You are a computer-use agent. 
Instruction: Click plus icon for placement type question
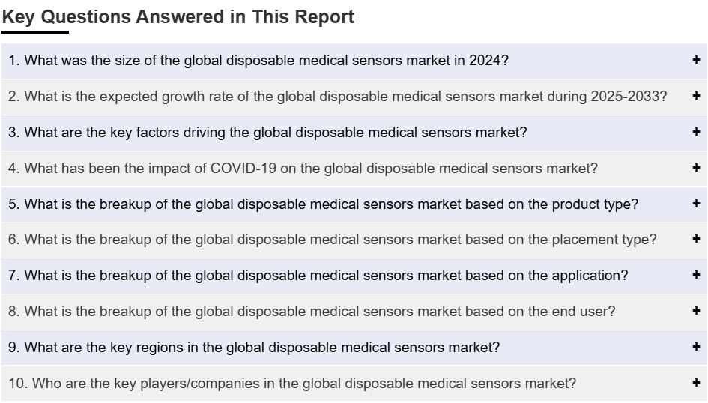tap(696, 239)
